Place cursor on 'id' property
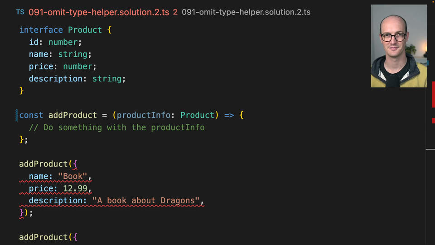 pyautogui.click(x=34, y=42)
